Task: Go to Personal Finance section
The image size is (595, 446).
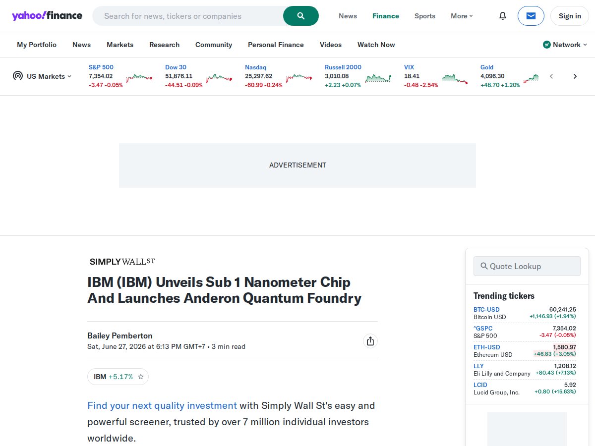Action: pyautogui.click(x=276, y=45)
